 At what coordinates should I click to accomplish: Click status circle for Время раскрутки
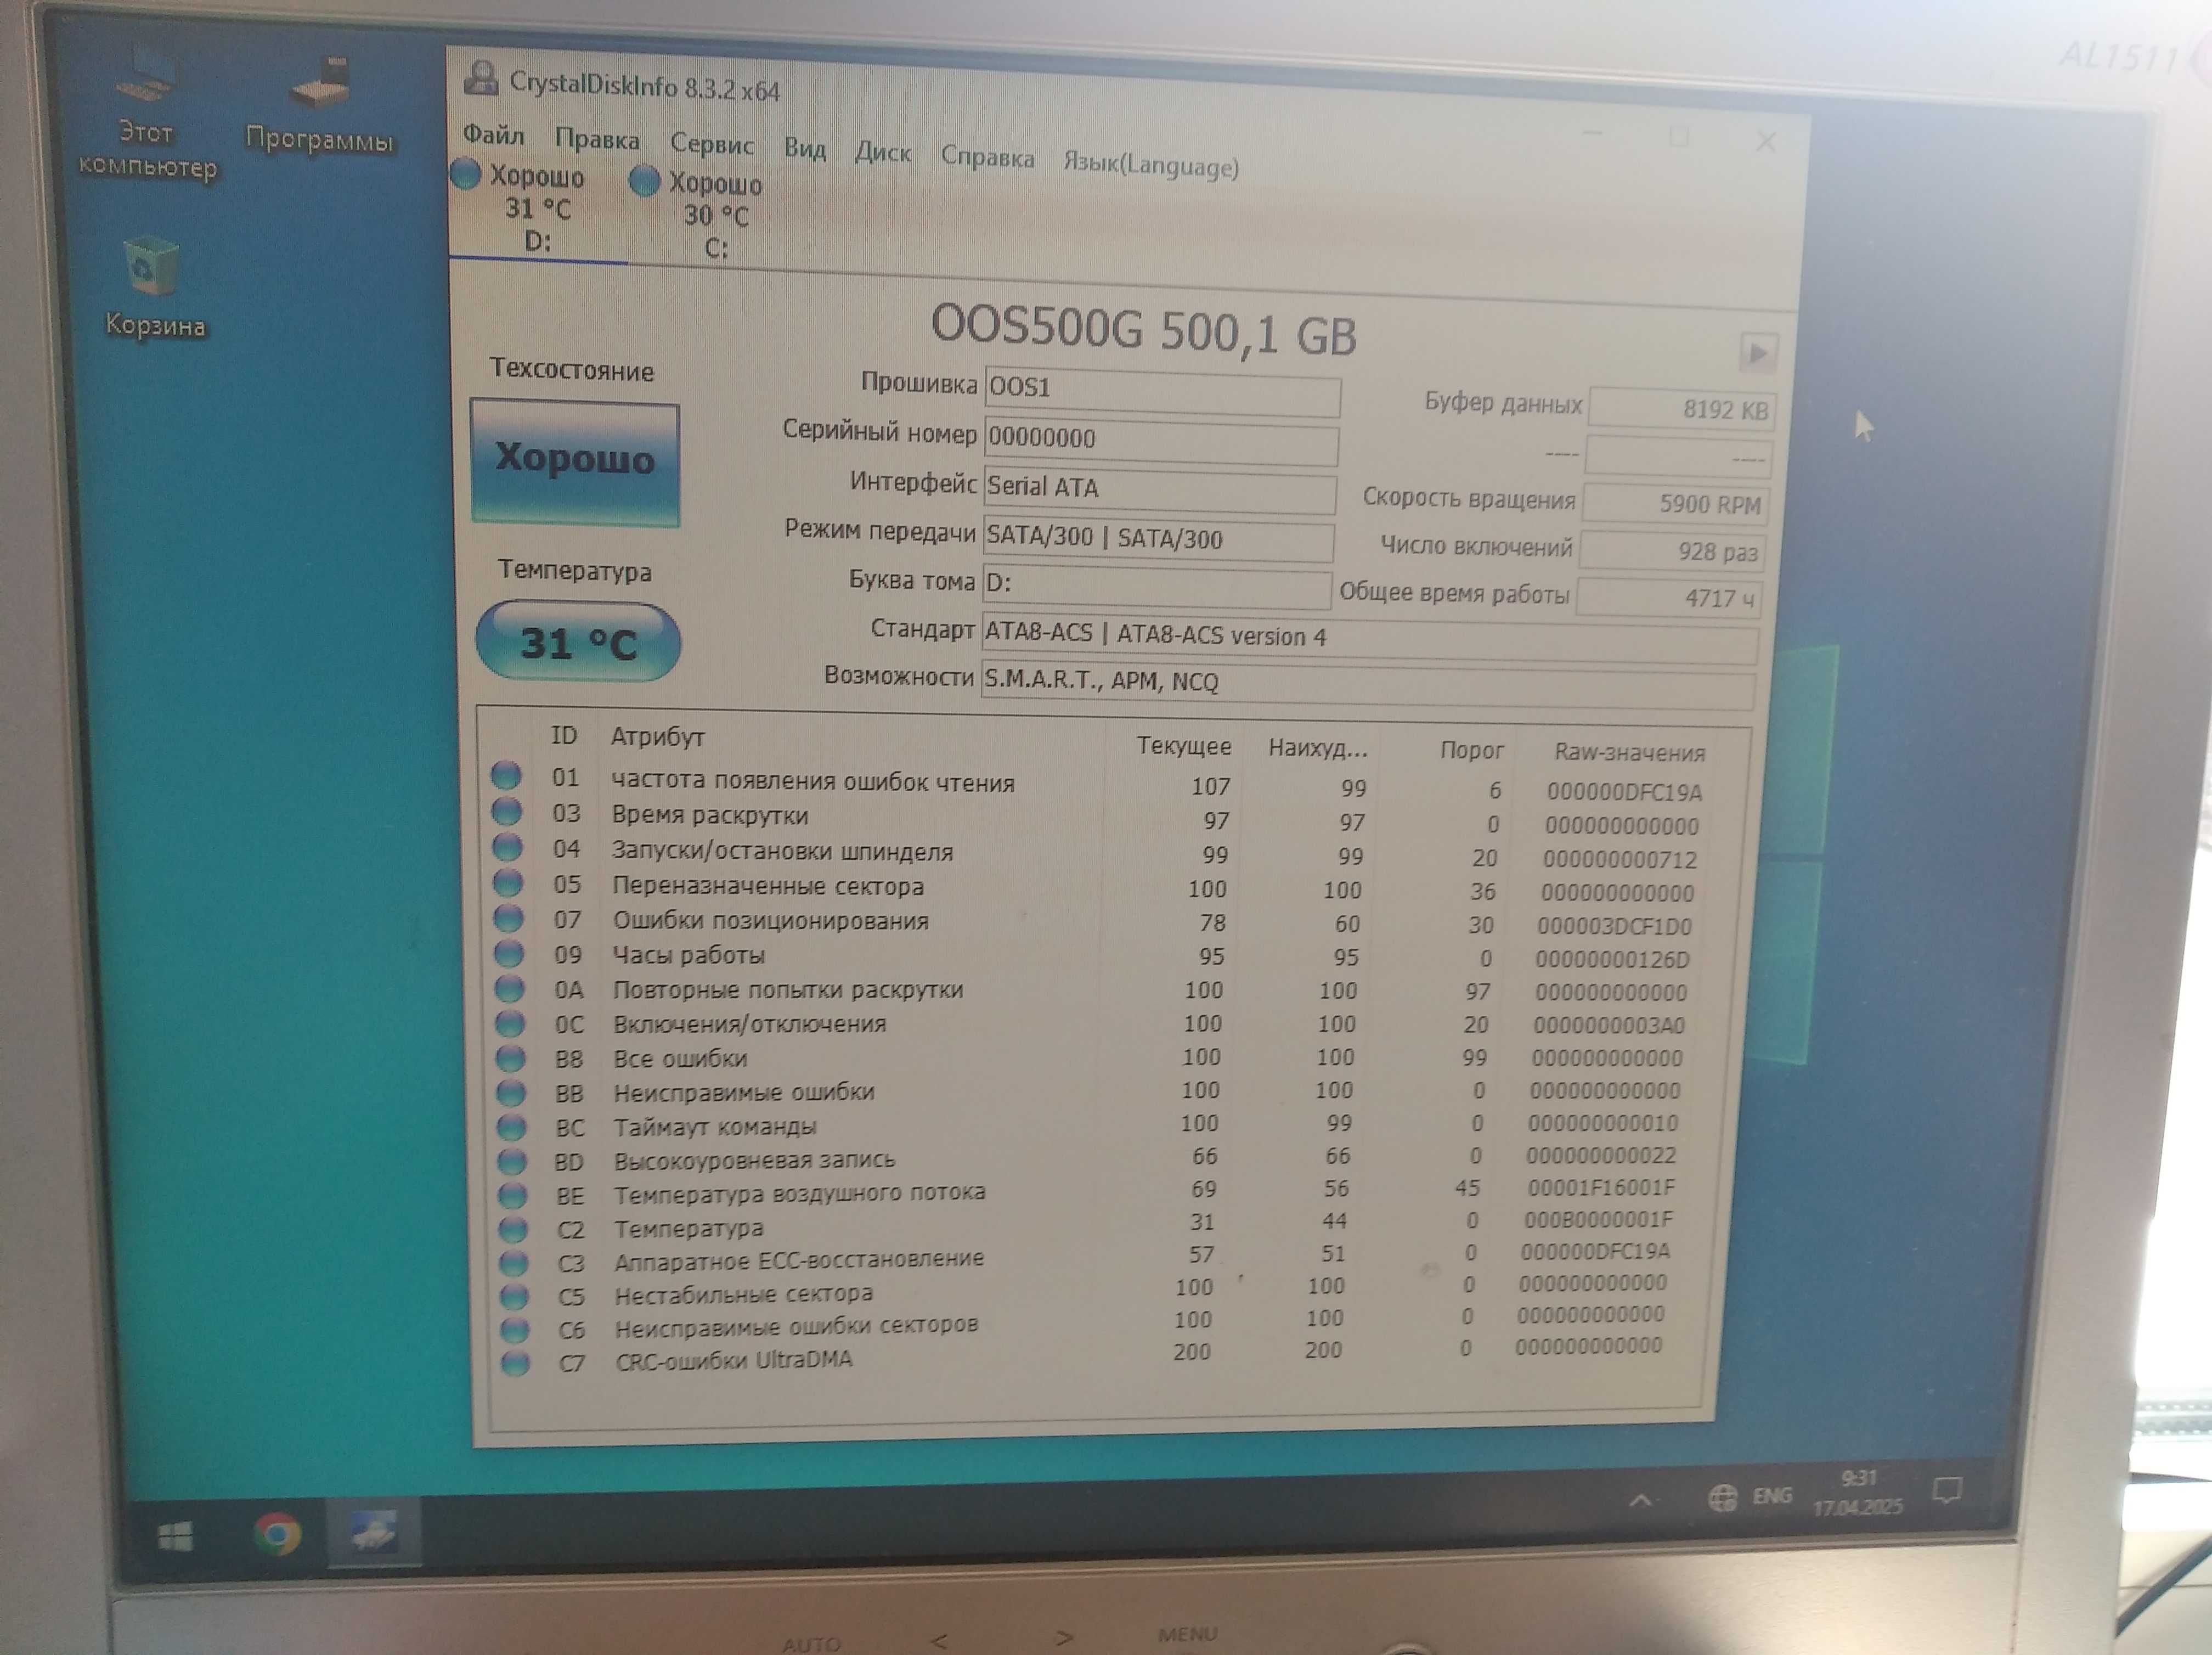(507, 812)
